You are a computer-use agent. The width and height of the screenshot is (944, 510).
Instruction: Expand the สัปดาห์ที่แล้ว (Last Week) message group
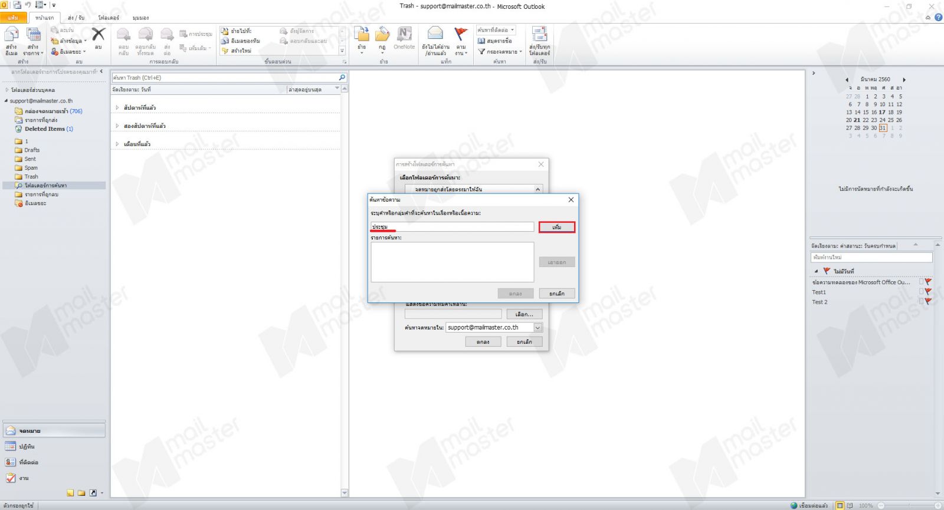point(117,107)
